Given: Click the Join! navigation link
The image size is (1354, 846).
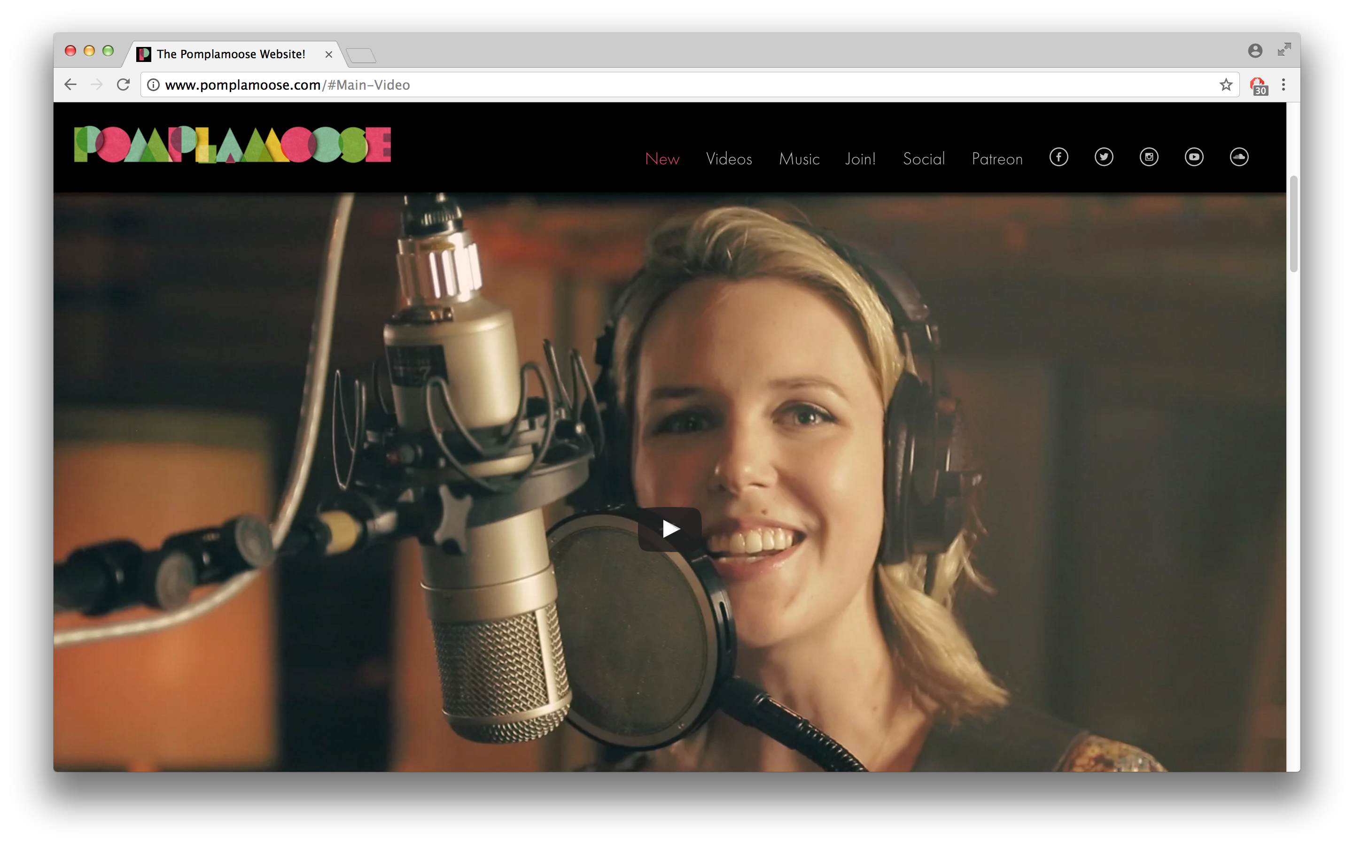Looking at the screenshot, I should 860,159.
